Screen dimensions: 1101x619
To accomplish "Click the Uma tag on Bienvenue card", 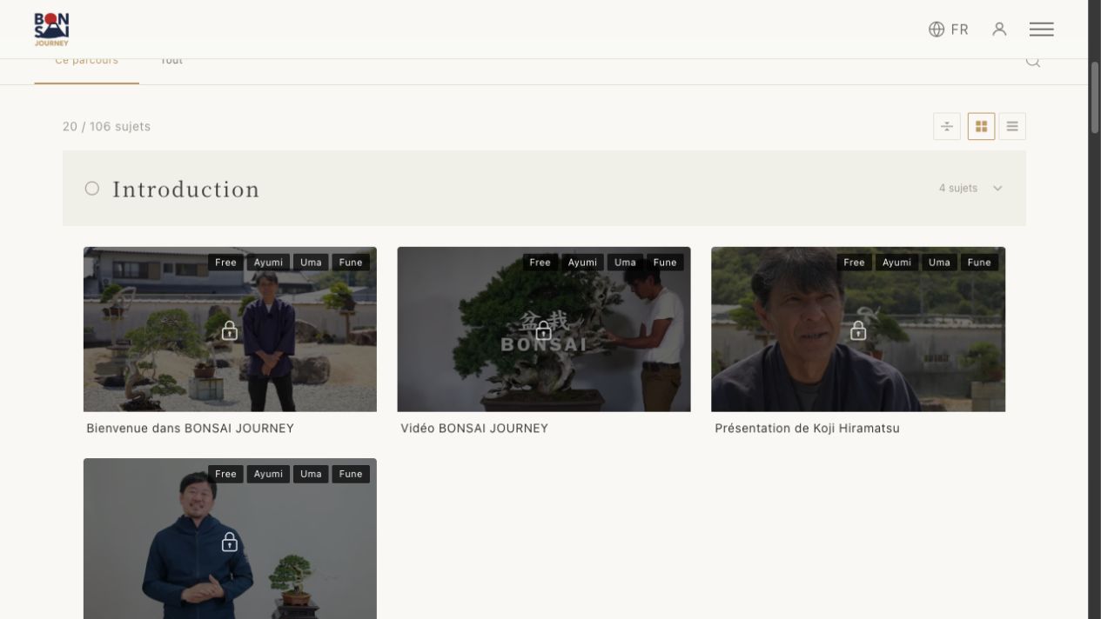I will [x=311, y=263].
